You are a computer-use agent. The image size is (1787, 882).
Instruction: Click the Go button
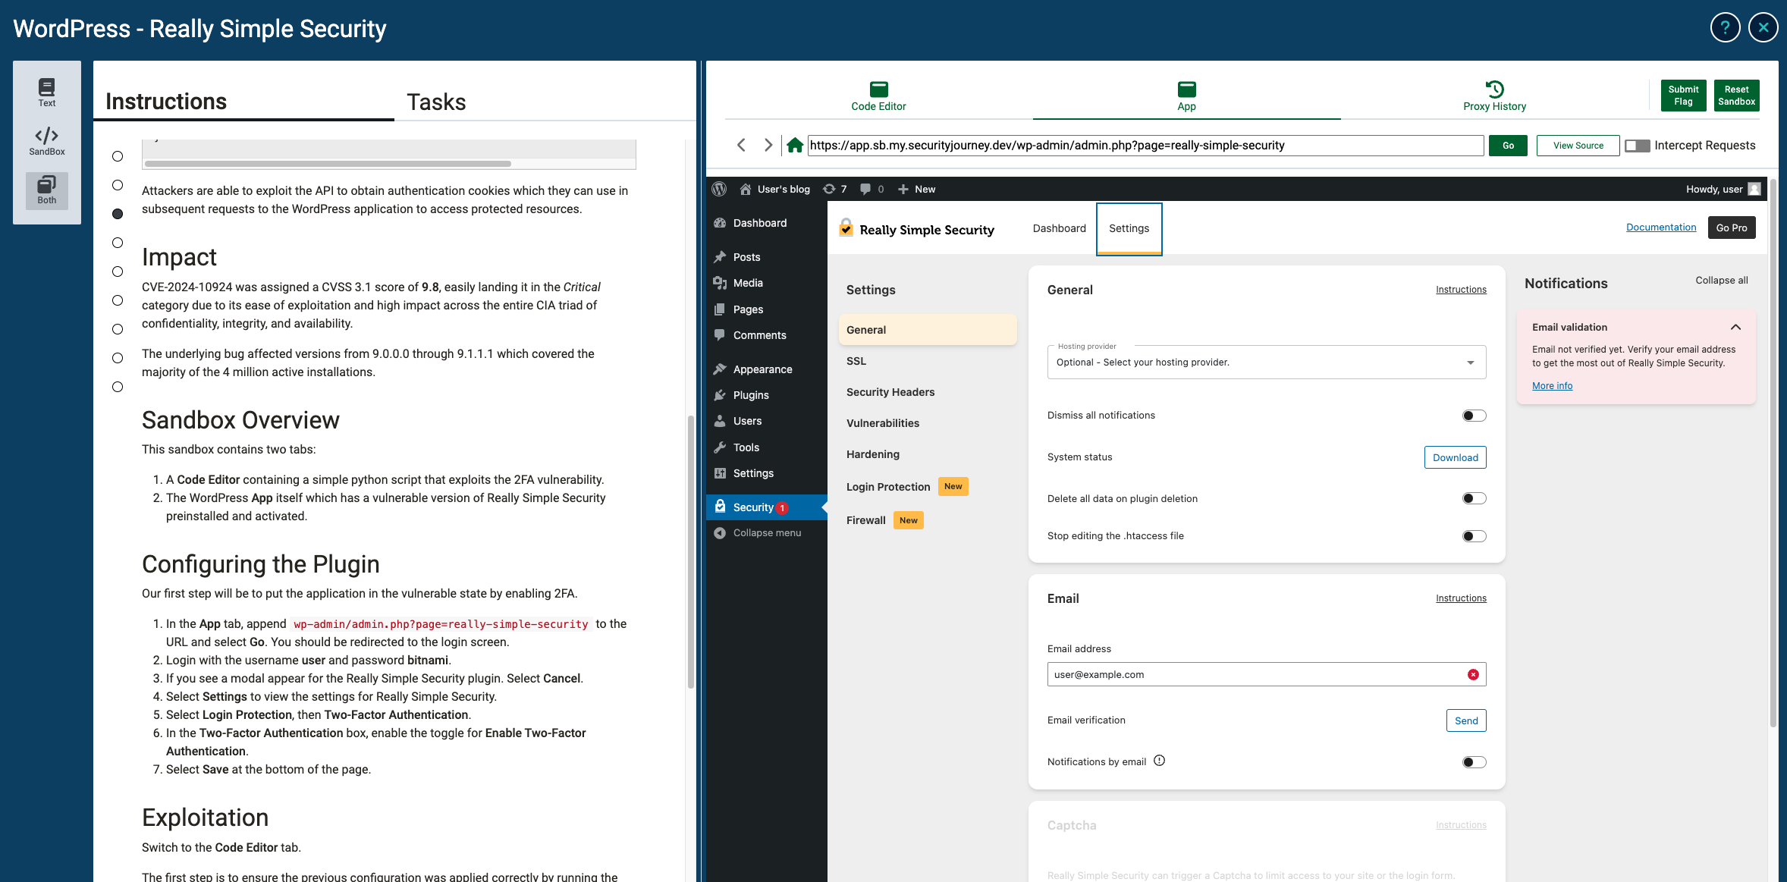tap(1508, 146)
